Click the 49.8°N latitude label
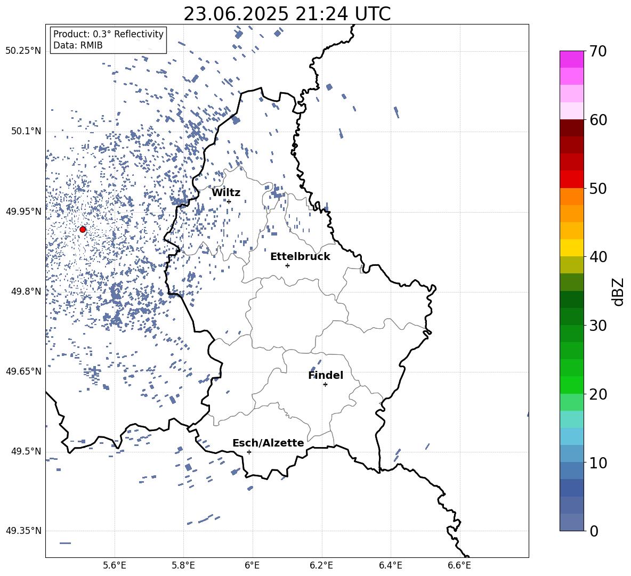 tap(26, 291)
